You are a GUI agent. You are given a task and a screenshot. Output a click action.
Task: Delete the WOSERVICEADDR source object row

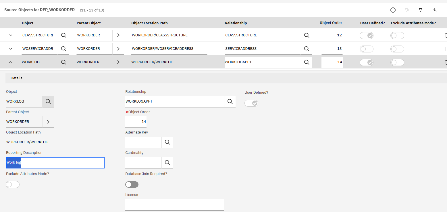(x=446, y=49)
